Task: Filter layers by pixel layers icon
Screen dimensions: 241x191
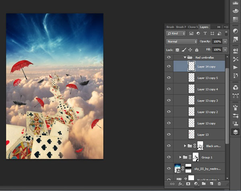Action: 191,33
